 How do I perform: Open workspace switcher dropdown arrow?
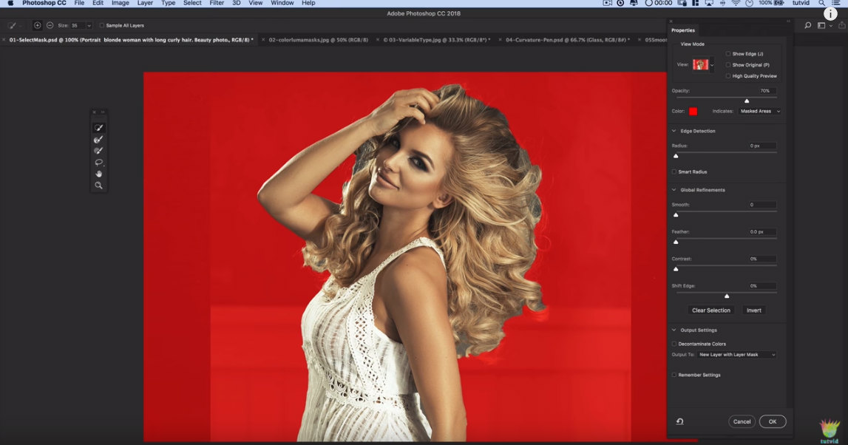(831, 26)
